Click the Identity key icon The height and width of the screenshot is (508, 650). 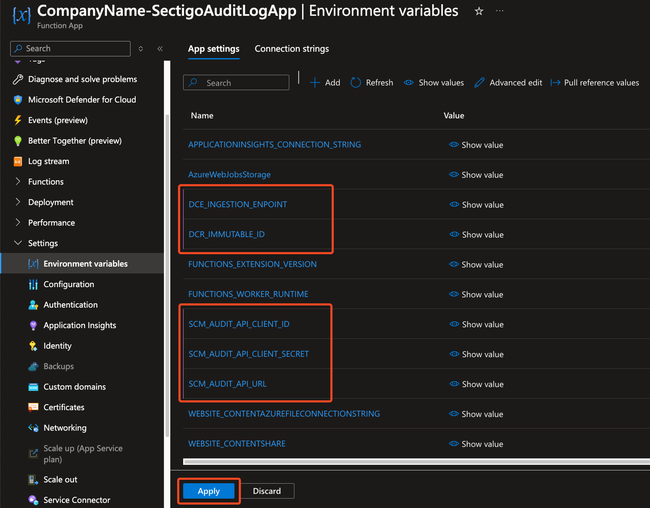click(x=33, y=346)
